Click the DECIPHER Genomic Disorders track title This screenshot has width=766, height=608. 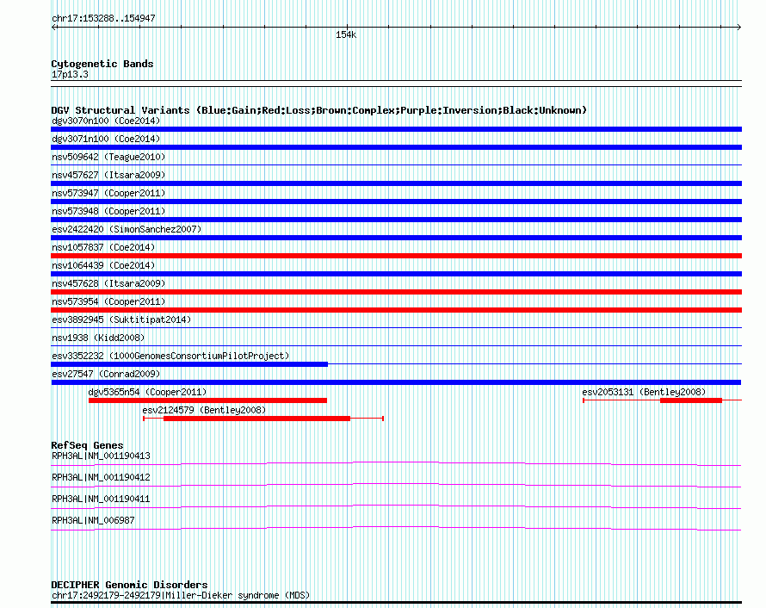(129, 585)
